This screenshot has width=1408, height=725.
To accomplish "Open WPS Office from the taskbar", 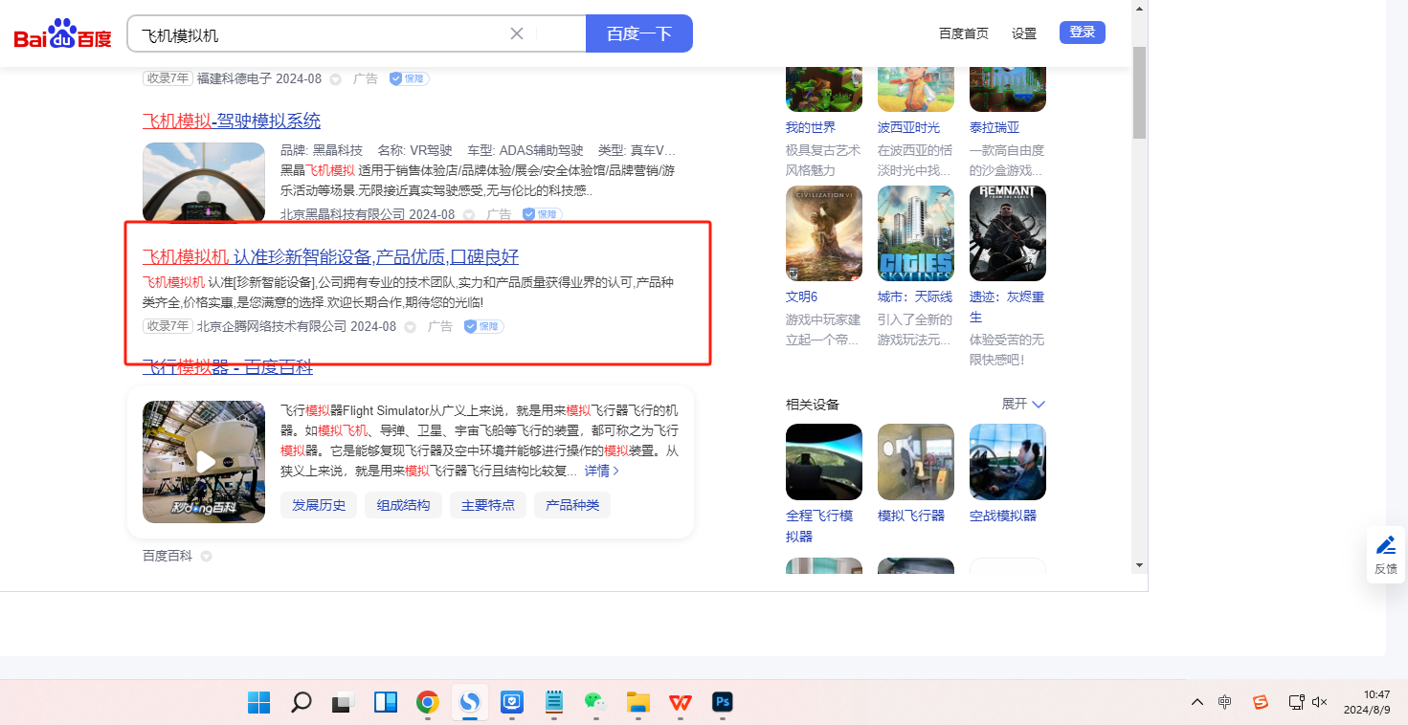I will (681, 702).
